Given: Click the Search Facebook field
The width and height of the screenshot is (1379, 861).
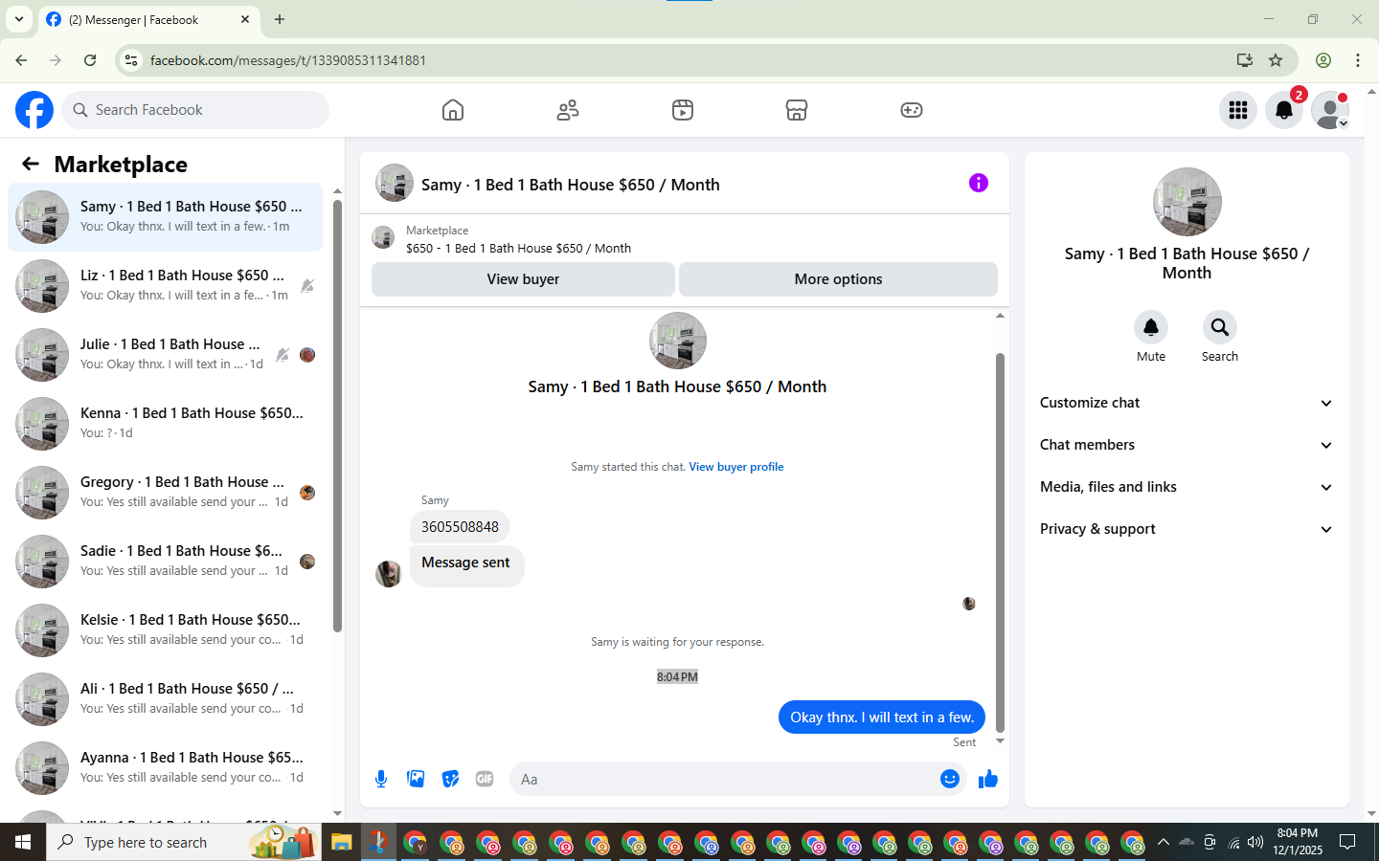Looking at the screenshot, I should click(x=195, y=110).
